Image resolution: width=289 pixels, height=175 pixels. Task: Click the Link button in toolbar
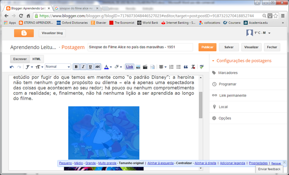130,67
